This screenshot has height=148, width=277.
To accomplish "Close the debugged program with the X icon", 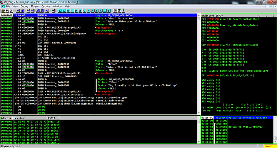I will [x=11, y=11].
